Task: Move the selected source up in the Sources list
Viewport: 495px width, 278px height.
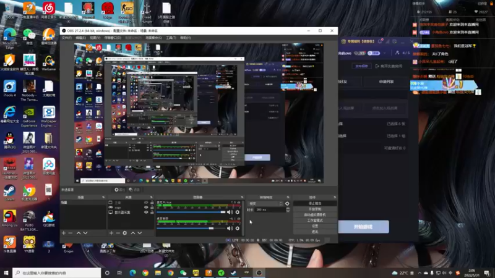Action: (x=133, y=233)
